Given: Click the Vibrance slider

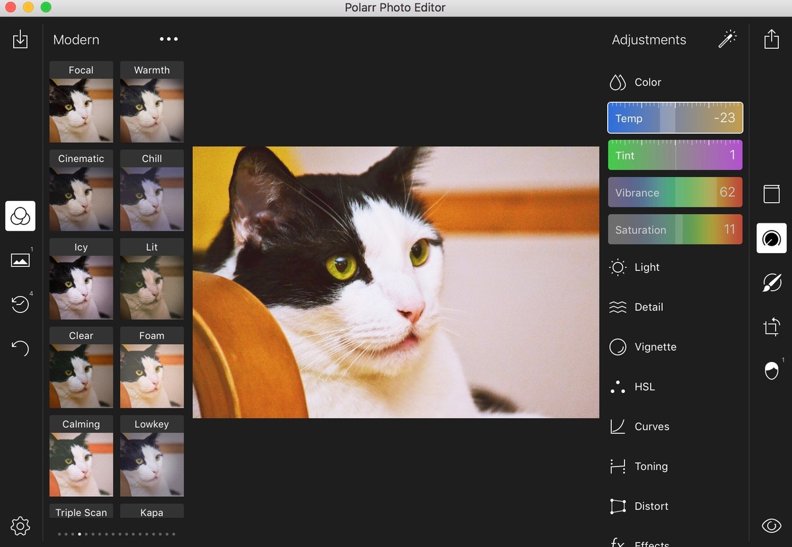Looking at the screenshot, I should pos(675,193).
